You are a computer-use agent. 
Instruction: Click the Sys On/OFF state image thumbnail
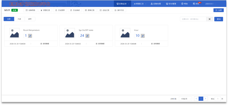[70, 33]
